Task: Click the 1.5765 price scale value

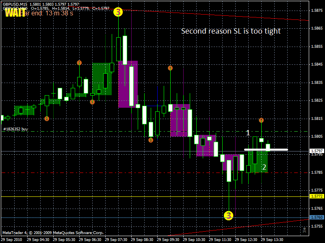Action: [317, 209]
